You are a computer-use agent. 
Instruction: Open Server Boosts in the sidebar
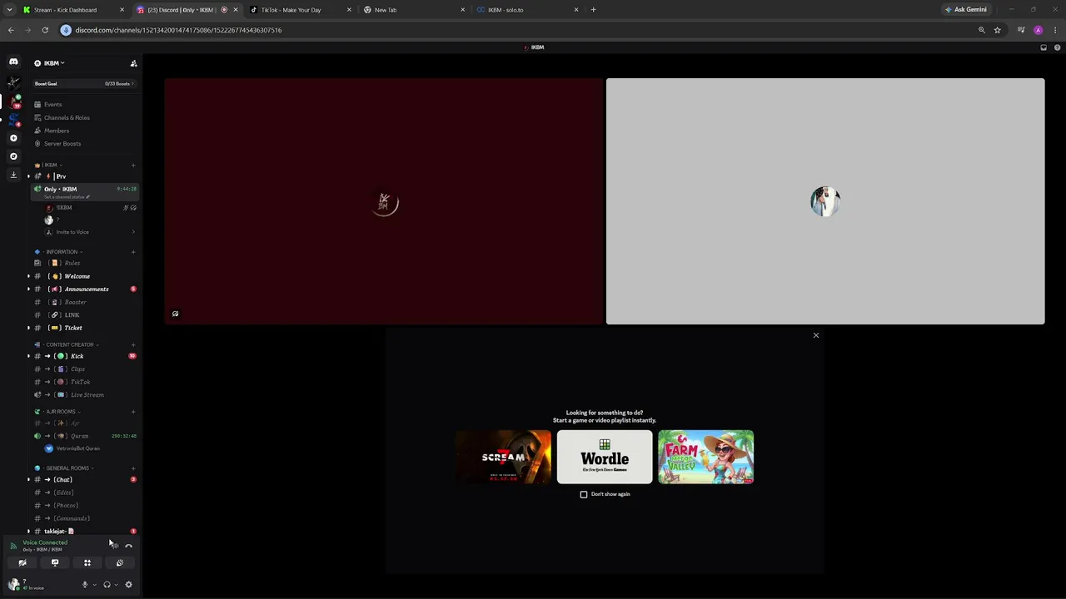83,144
